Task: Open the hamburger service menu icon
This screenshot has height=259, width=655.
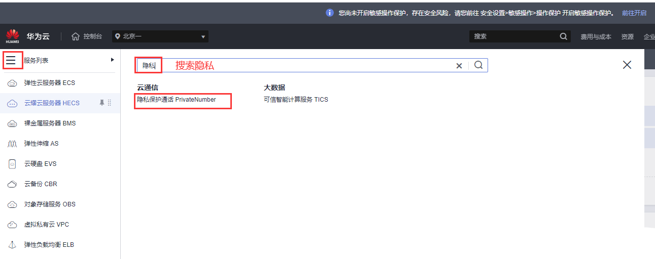Action: pyautogui.click(x=12, y=60)
